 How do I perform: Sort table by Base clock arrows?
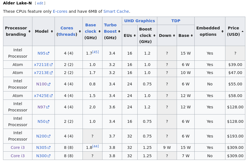coord(99,31)
